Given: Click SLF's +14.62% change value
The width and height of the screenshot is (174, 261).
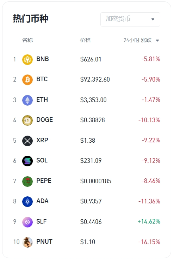Looking at the screenshot, I should (149, 221).
